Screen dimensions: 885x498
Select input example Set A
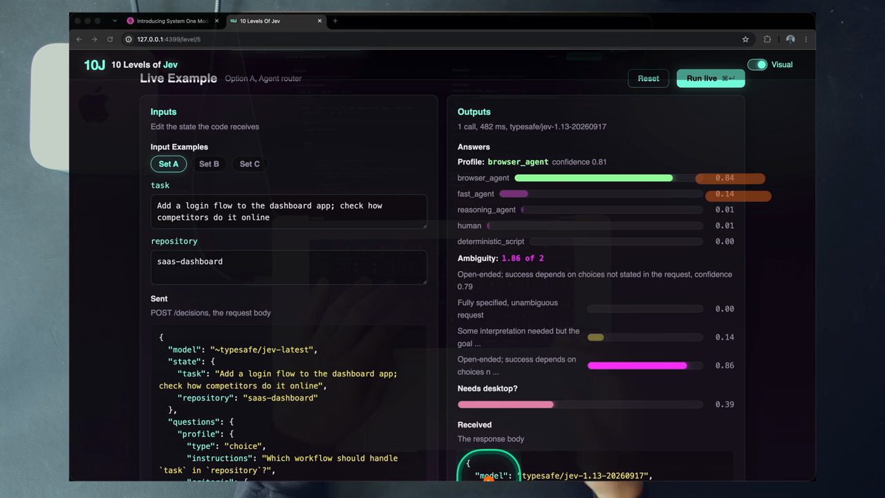tap(169, 164)
